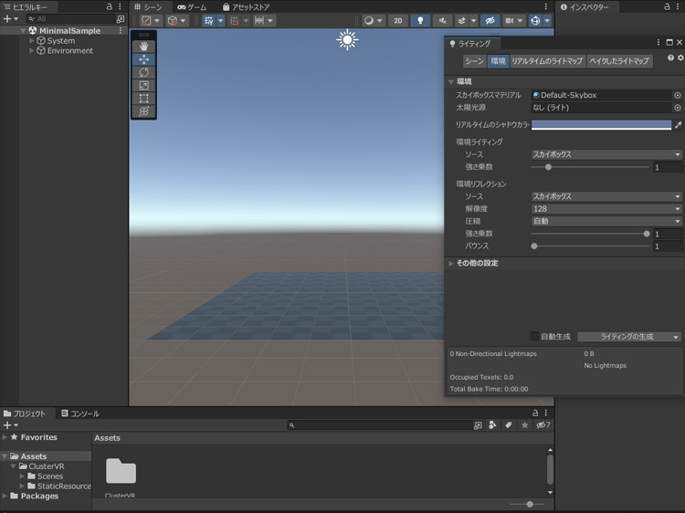Switch to ベイクしたライトマップ button tab
Image resolution: width=685 pixels, height=513 pixels.
click(618, 61)
